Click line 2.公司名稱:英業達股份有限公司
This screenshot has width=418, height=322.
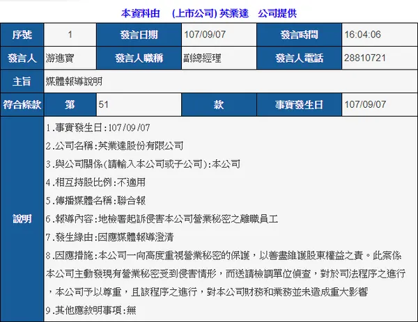pos(115,146)
